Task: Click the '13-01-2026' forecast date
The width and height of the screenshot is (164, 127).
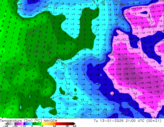Action: click(112, 121)
